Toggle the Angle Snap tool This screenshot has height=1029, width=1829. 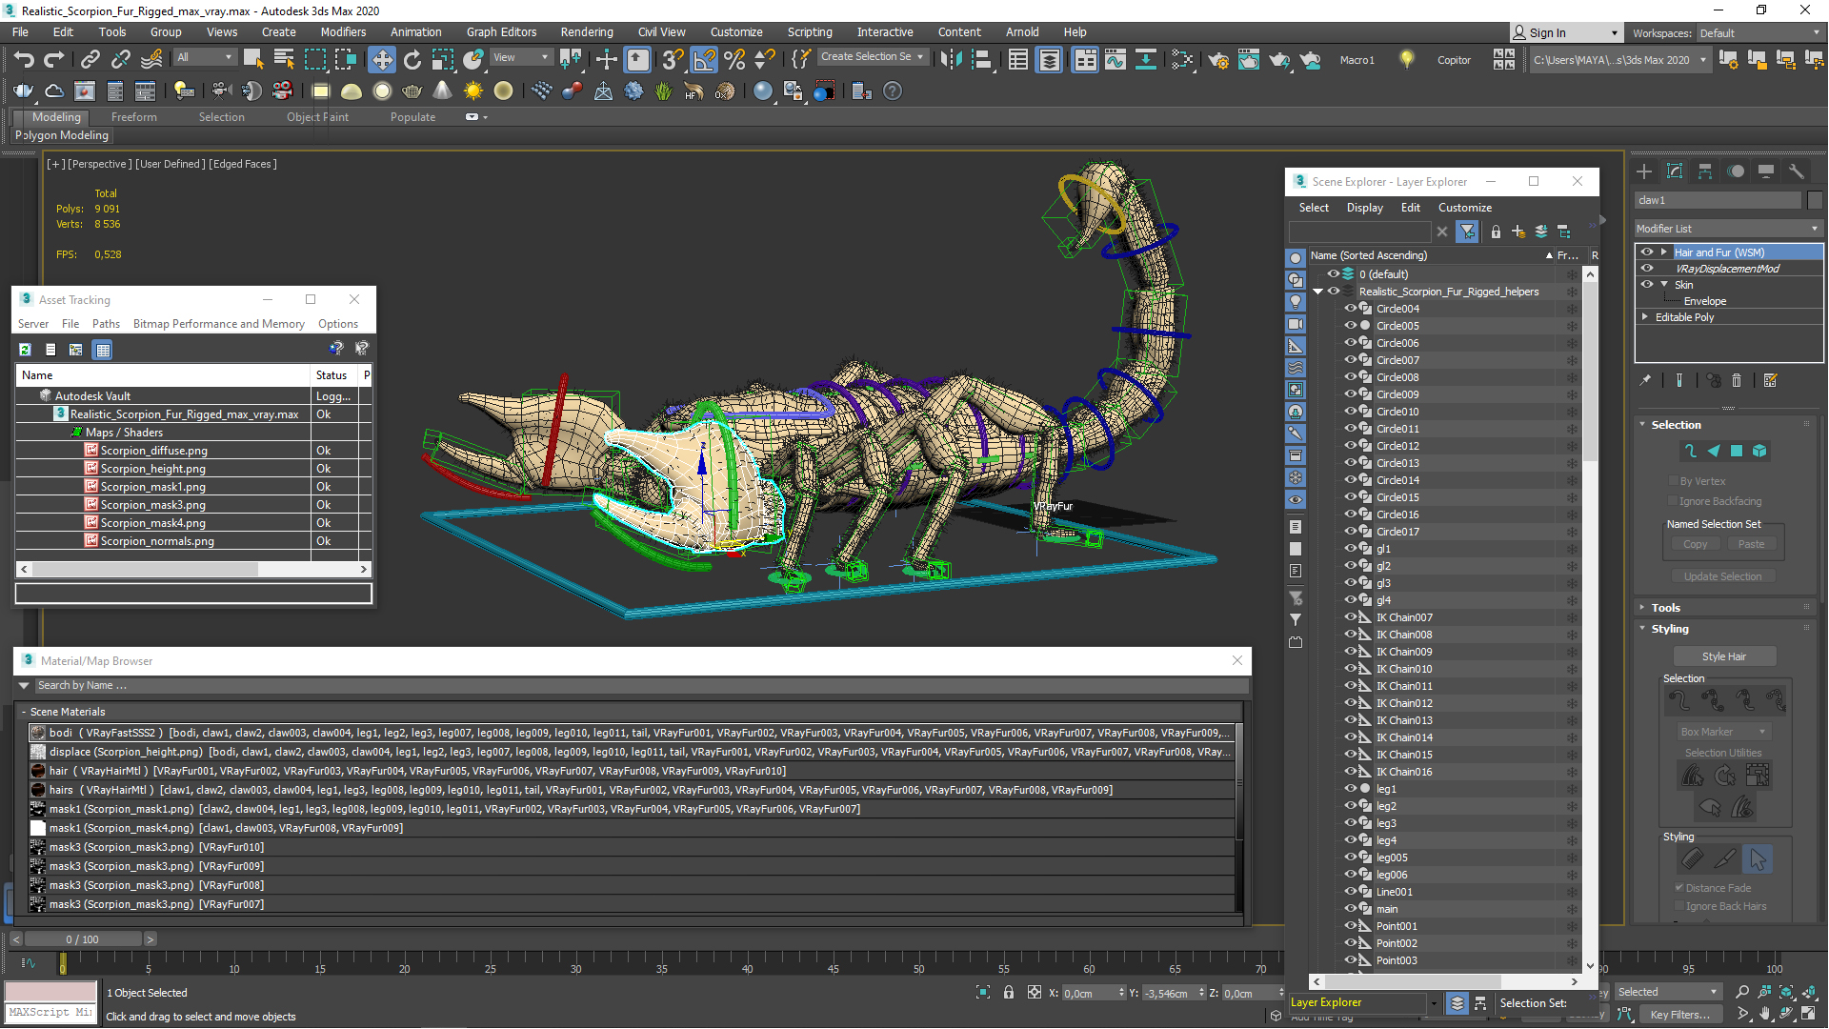[704, 60]
